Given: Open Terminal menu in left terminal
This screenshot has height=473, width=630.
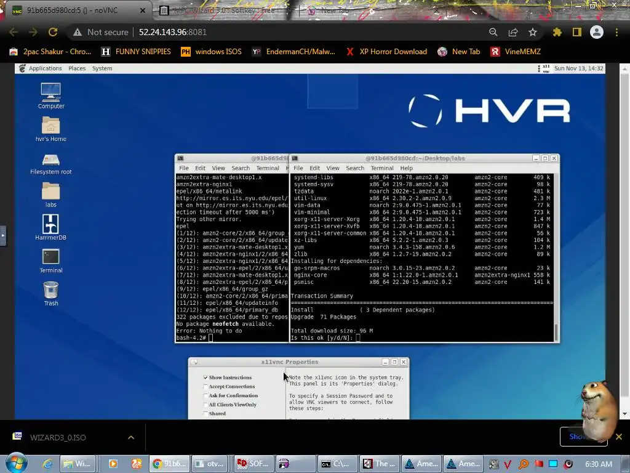Looking at the screenshot, I should tap(268, 168).
